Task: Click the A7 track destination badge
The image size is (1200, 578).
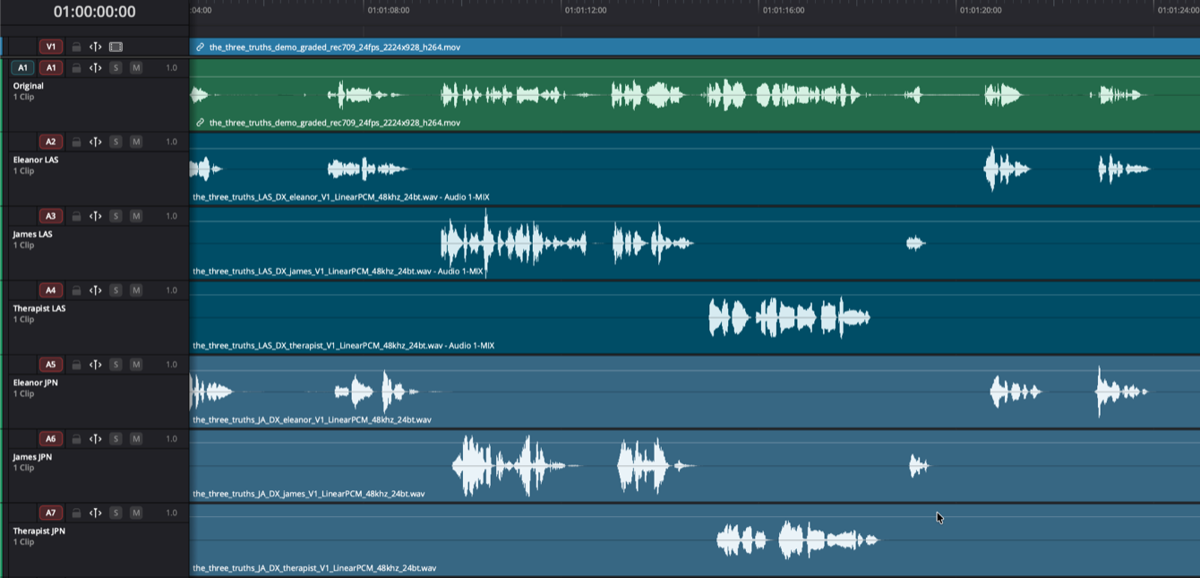Action: point(51,513)
